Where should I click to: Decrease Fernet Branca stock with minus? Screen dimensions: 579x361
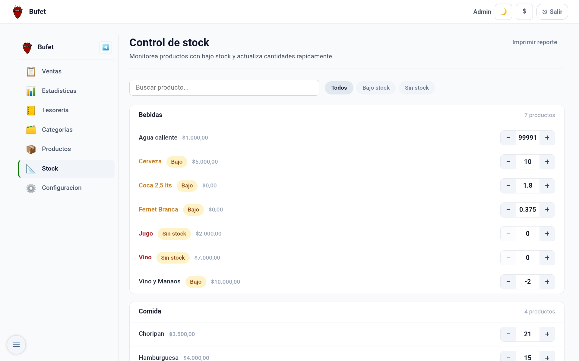[x=508, y=210]
